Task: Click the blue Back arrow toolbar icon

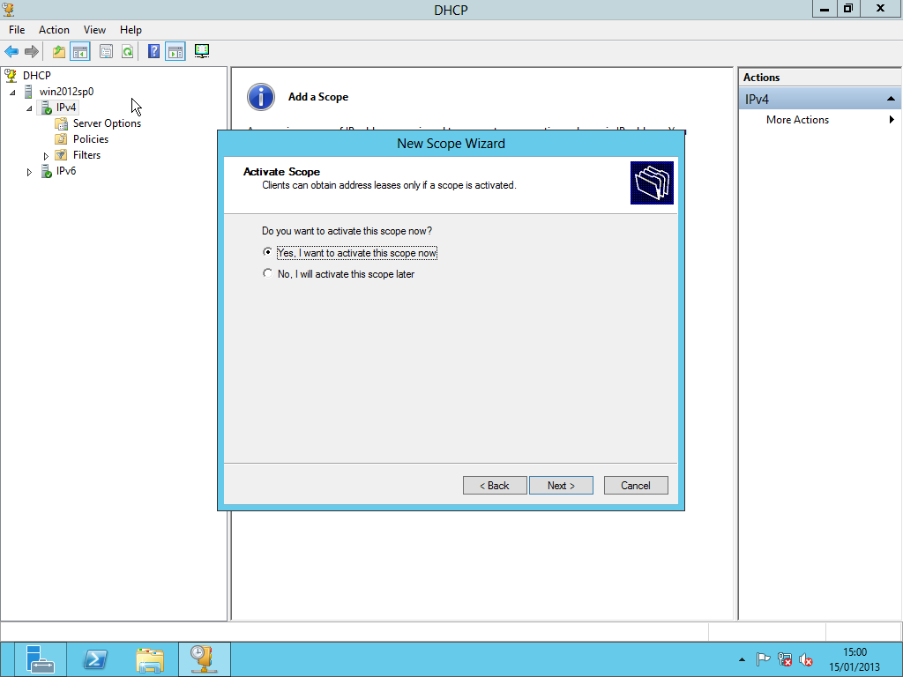Action: tap(11, 52)
